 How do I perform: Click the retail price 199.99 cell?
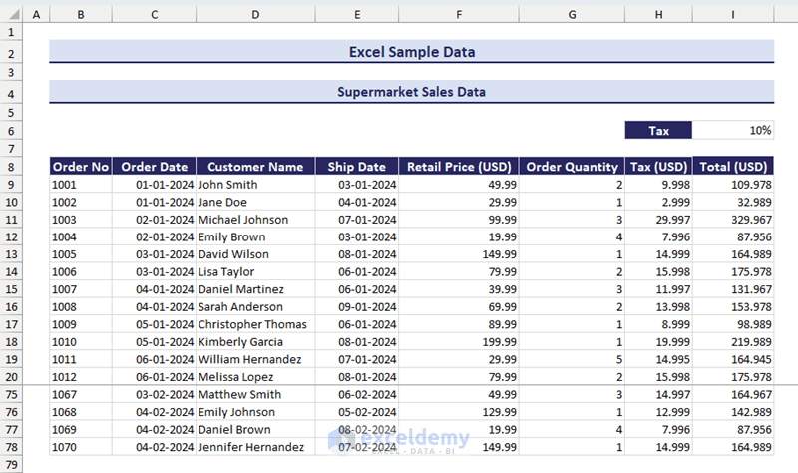click(458, 342)
